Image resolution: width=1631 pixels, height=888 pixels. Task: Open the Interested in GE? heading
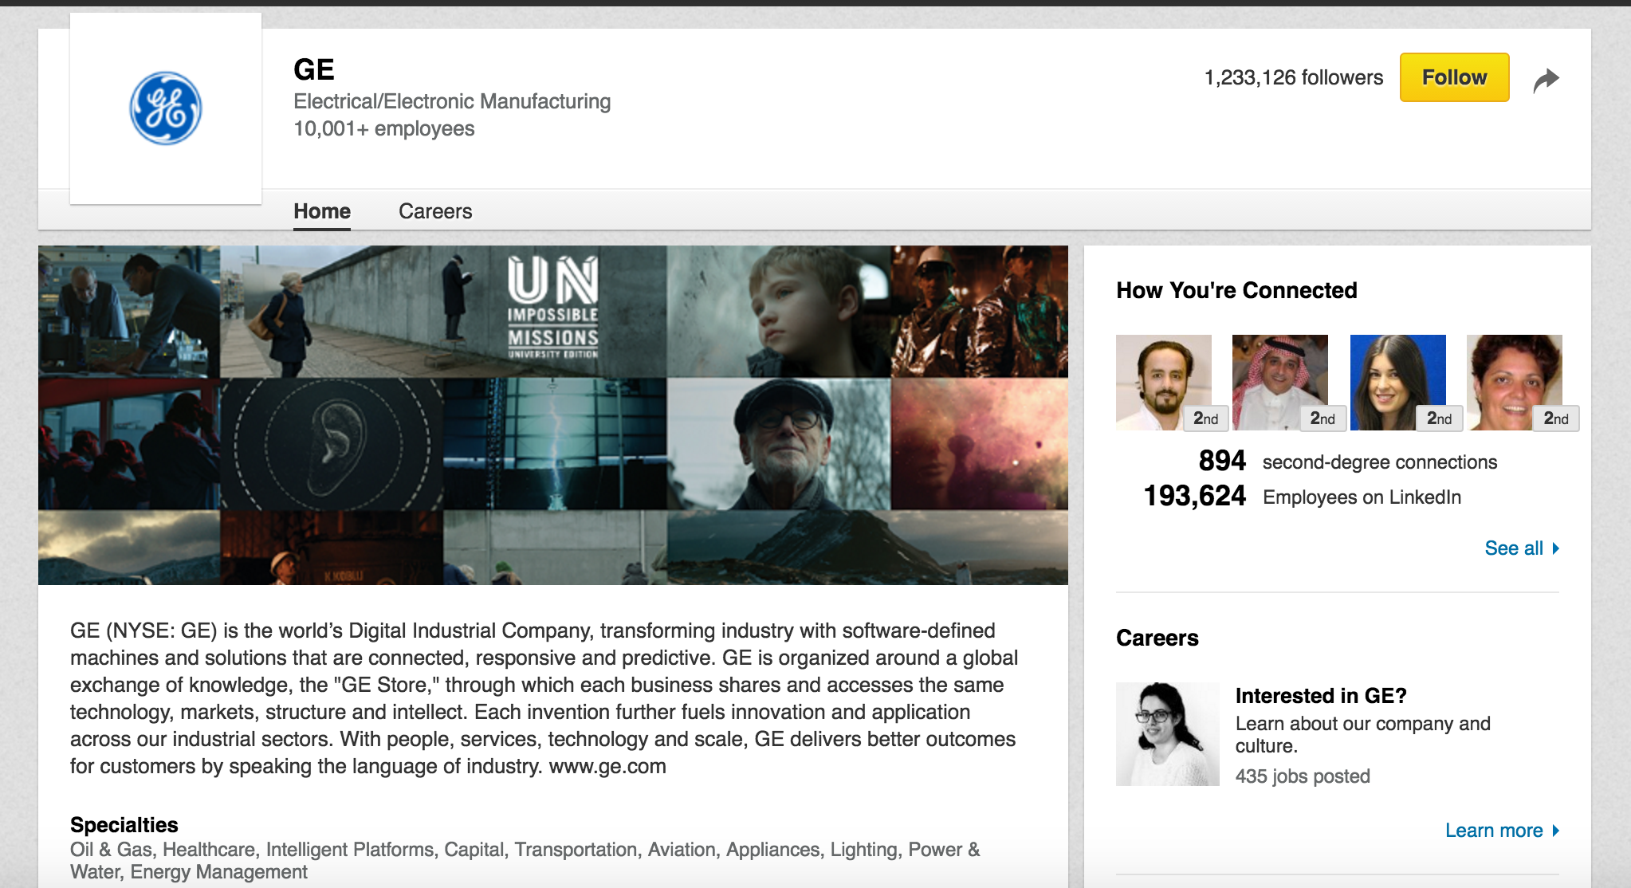point(1321,696)
